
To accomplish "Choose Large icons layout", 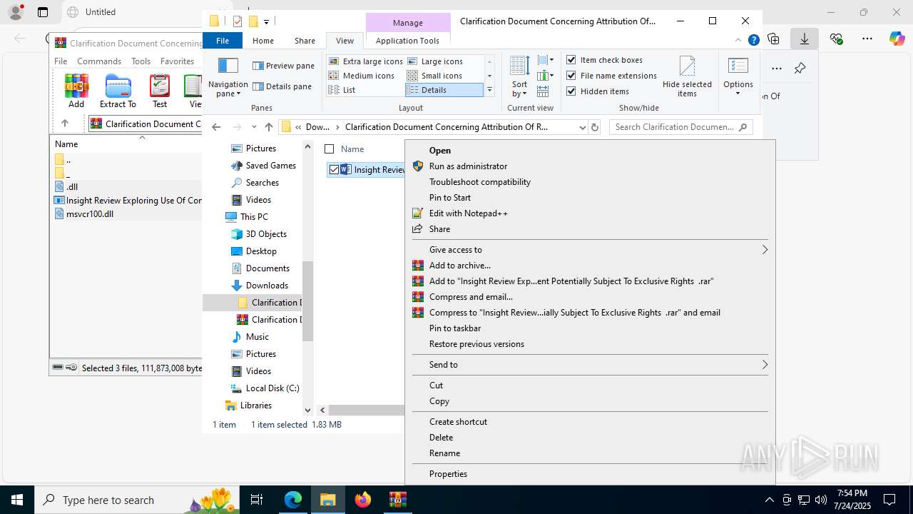I will 435,61.
